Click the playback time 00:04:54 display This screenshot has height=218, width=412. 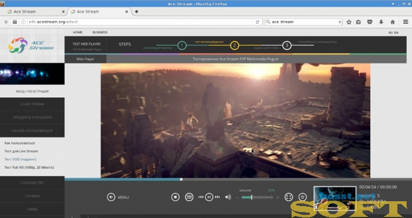pyautogui.click(x=368, y=187)
